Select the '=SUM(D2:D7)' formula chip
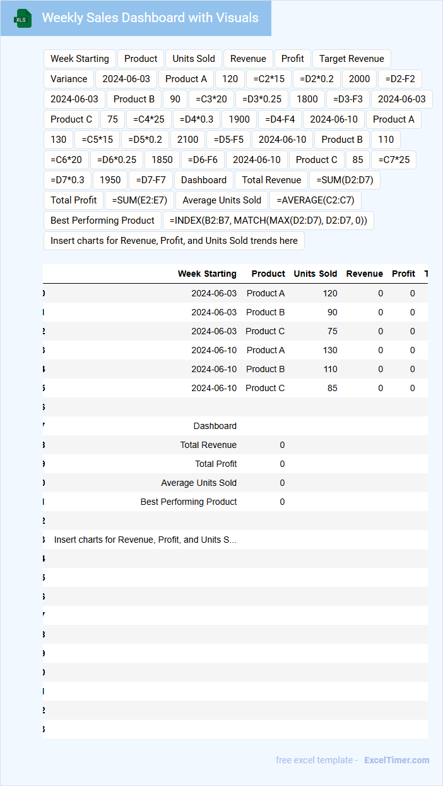This screenshot has height=786, width=443. [x=345, y=180]
